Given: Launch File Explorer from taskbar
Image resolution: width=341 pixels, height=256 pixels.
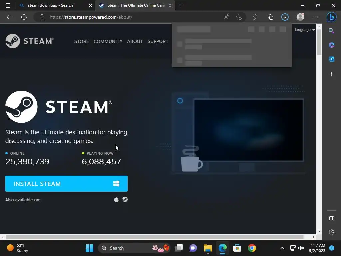Looking at the screenshot, I should tap(208, 248).
